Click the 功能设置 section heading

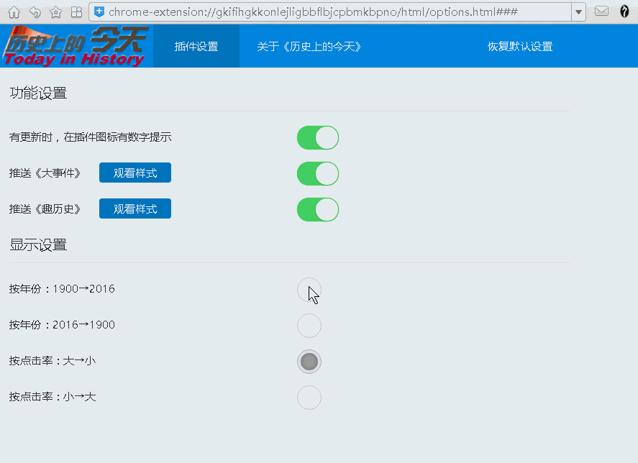38,93
